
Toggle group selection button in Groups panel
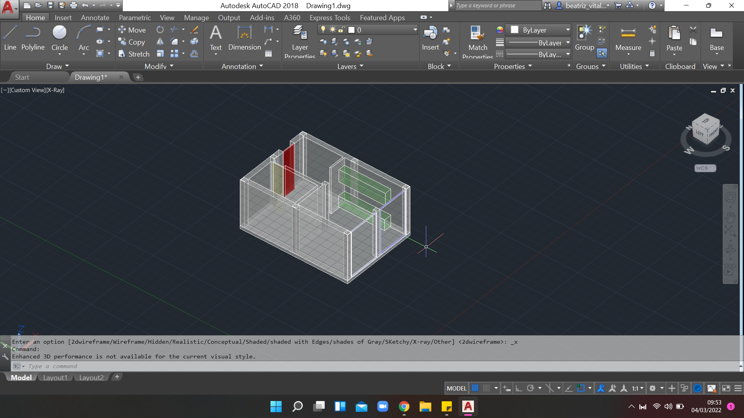click(x=602, y=53)
